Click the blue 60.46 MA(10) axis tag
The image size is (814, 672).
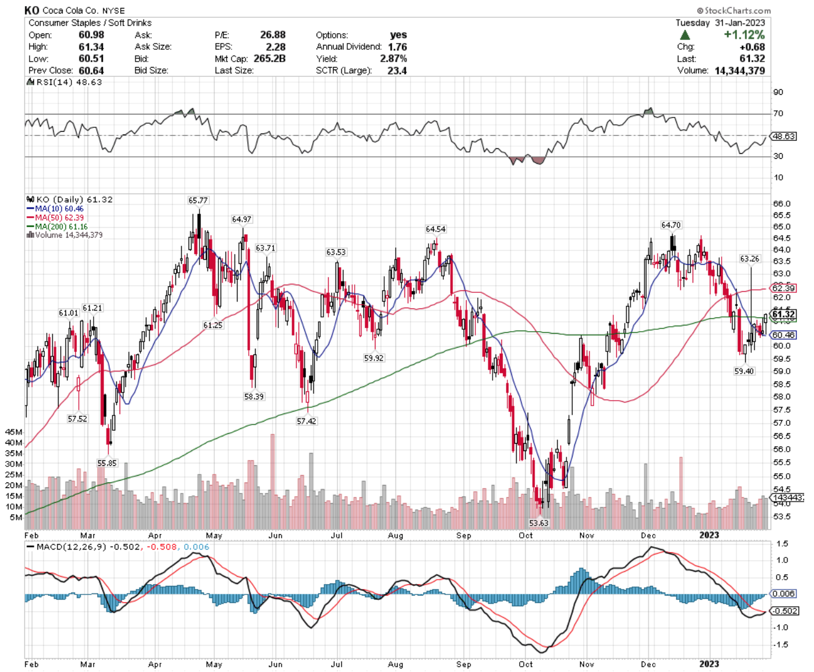(784, 335)
